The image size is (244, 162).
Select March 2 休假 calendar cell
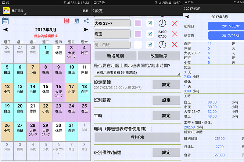pos(59,54)
